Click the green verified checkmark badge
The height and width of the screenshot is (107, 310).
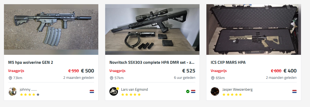(188, 91)
